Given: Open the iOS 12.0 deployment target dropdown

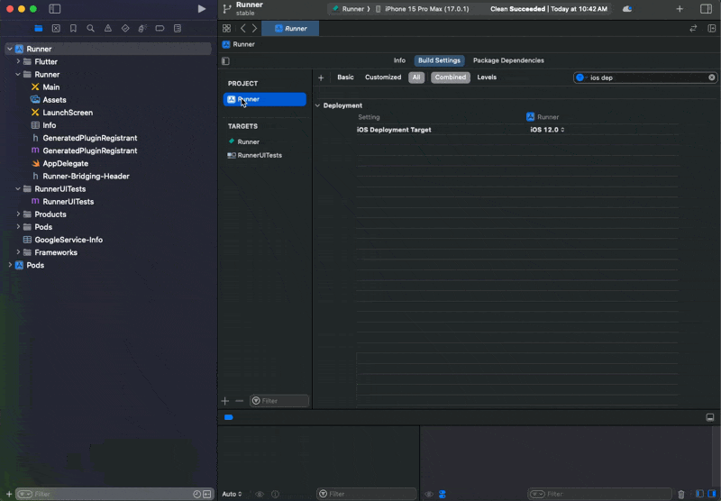Looking at the screenshot, I should (x=547, y=130).
